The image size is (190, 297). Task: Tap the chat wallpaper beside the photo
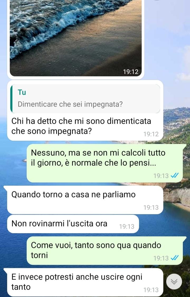167,38
